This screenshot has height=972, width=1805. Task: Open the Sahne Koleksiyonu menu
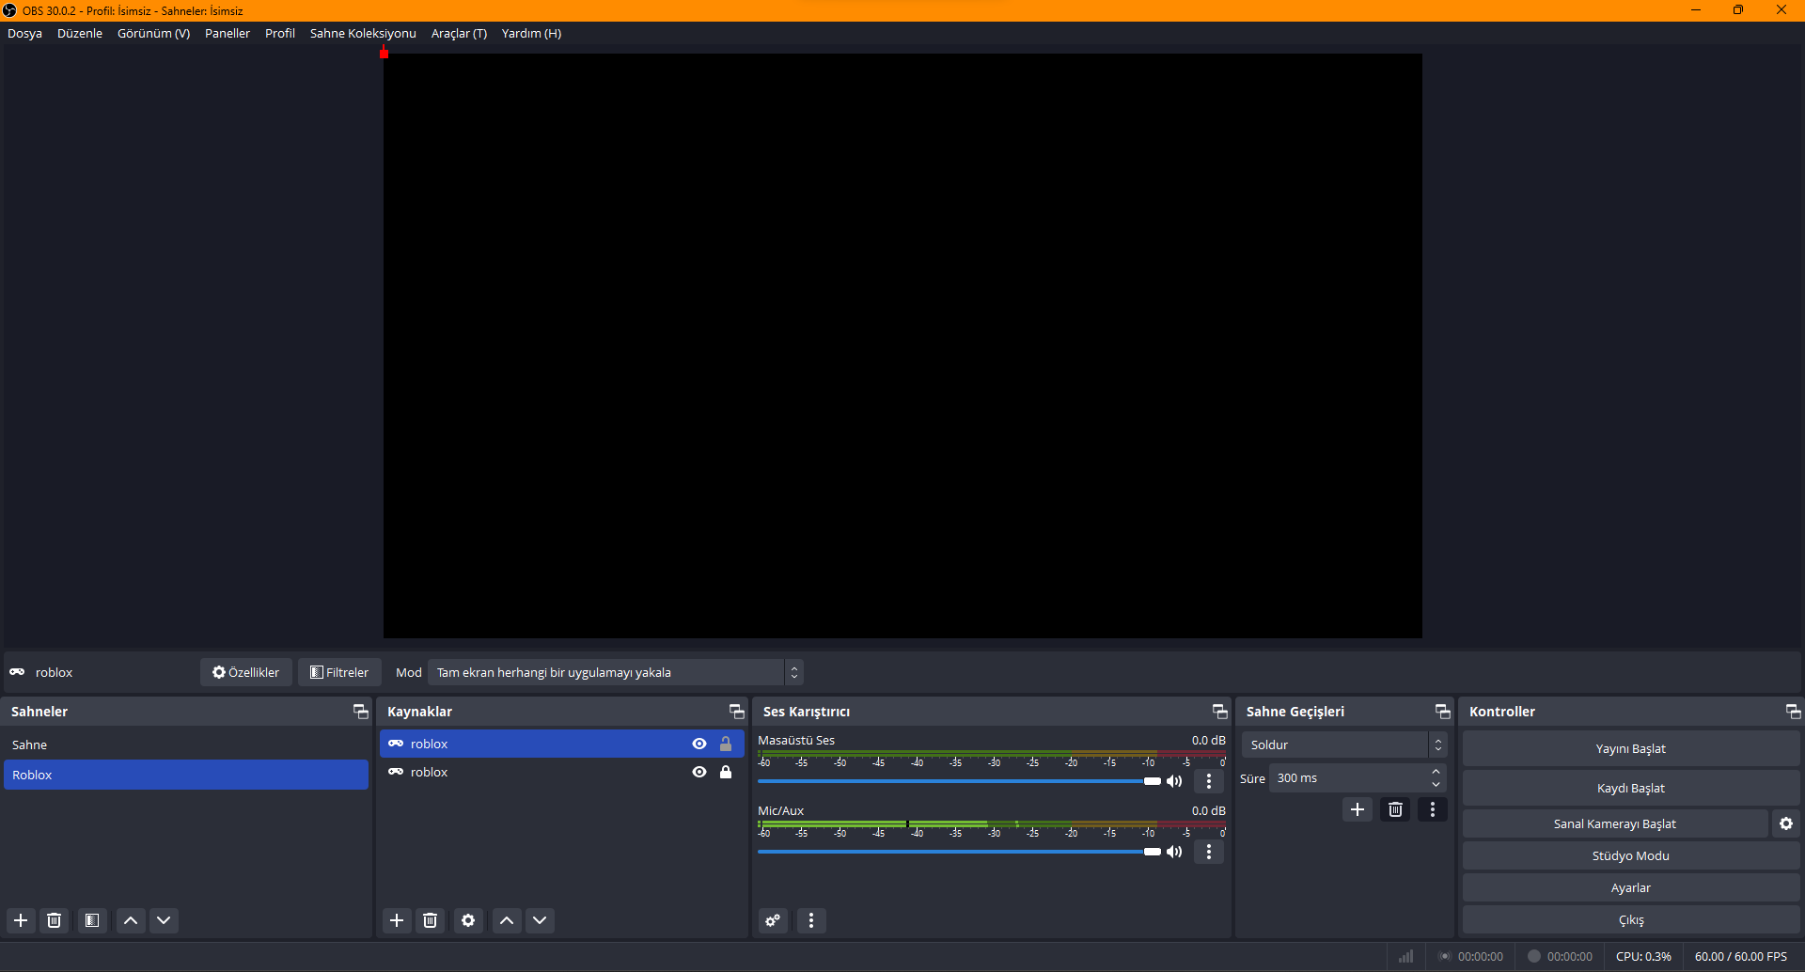pyautogui.click(x=363, y=33)
